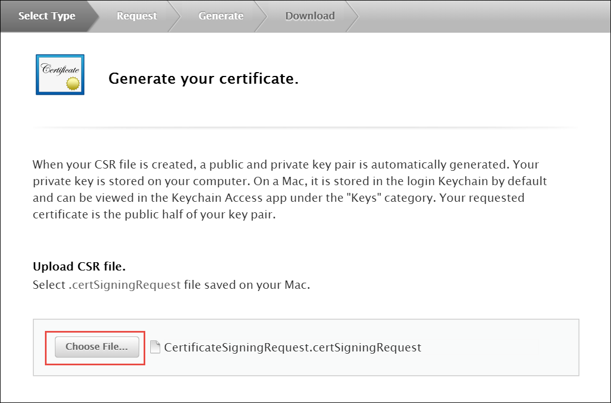This screenshot has height=403, width=611.
Task: Click the "Upload CSR file." heading
Action: [x=79, y=267]
